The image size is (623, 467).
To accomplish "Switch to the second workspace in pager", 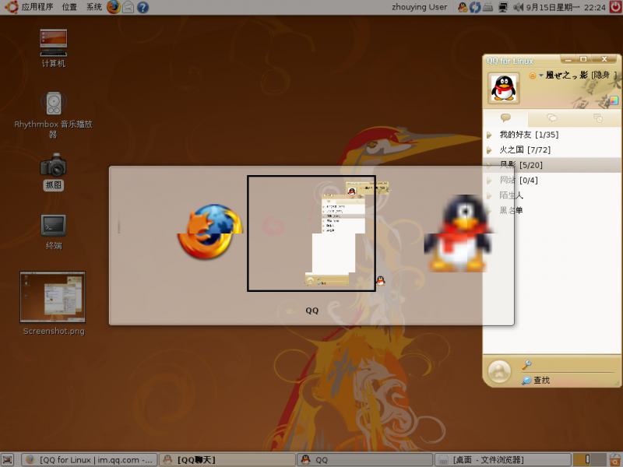I will point(598,459).
